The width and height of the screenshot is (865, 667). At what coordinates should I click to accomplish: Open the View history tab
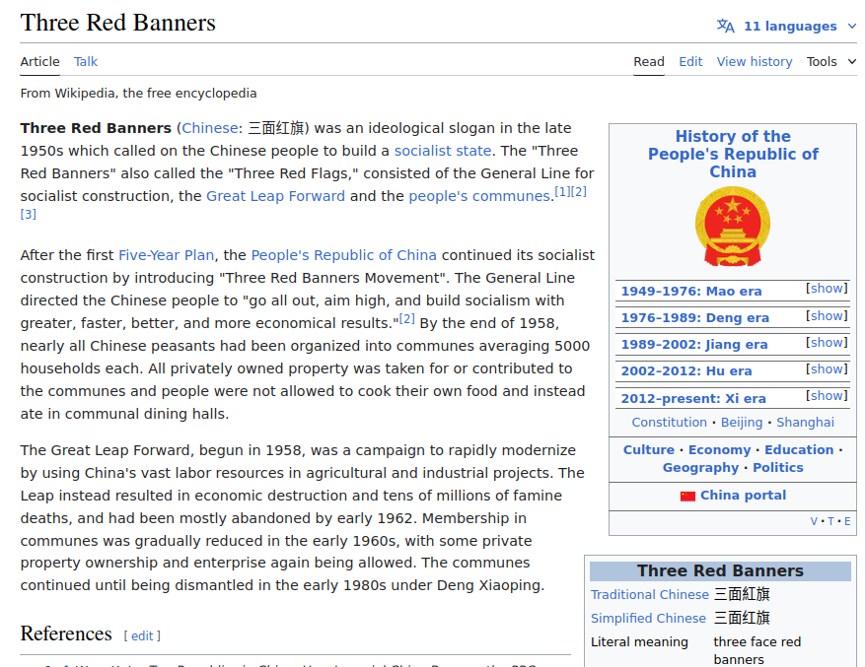(x=755, y=62)
